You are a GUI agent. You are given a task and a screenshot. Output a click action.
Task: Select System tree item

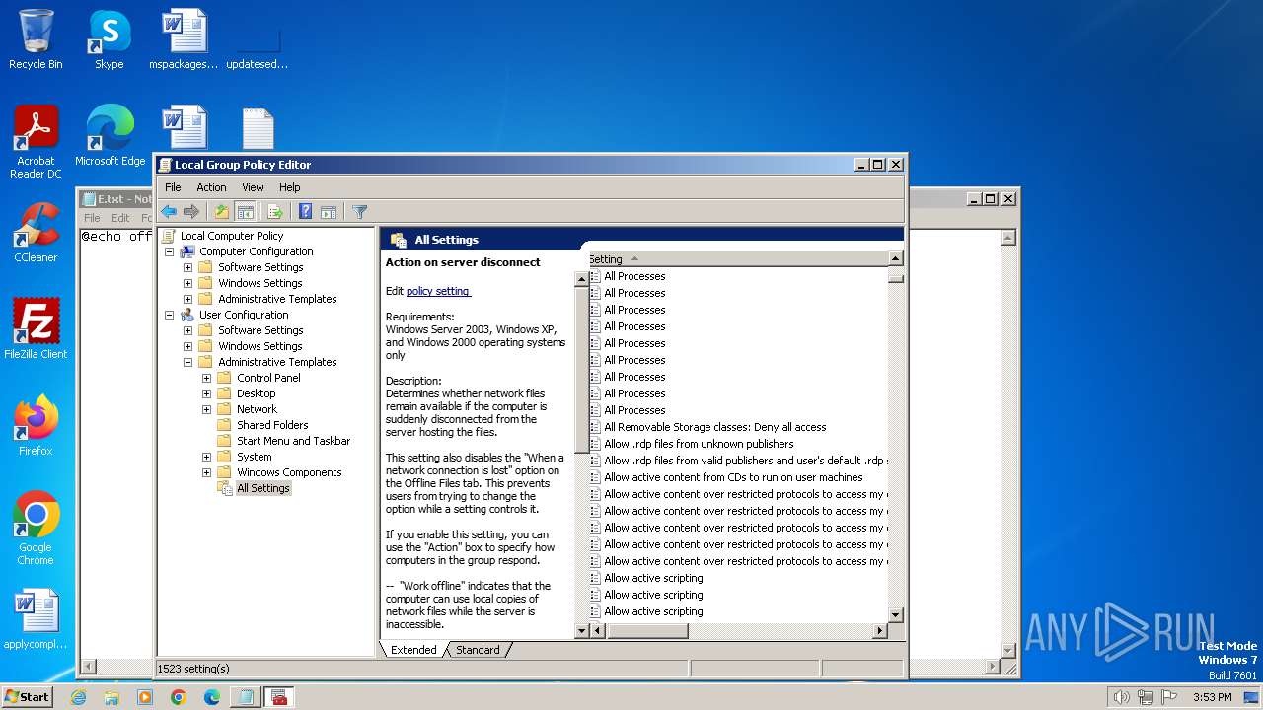254,457
